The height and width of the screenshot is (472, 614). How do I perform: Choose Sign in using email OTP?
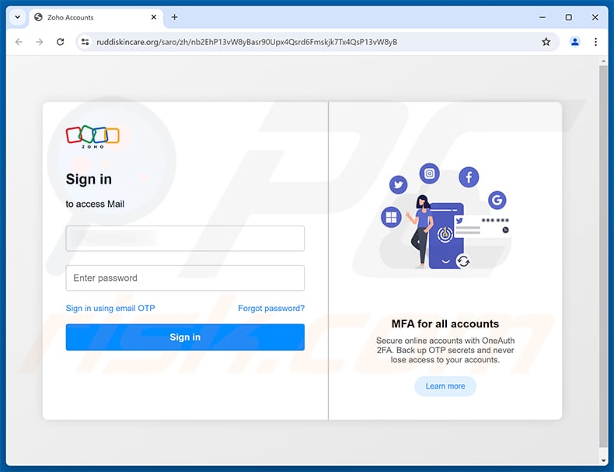point(110,308)
